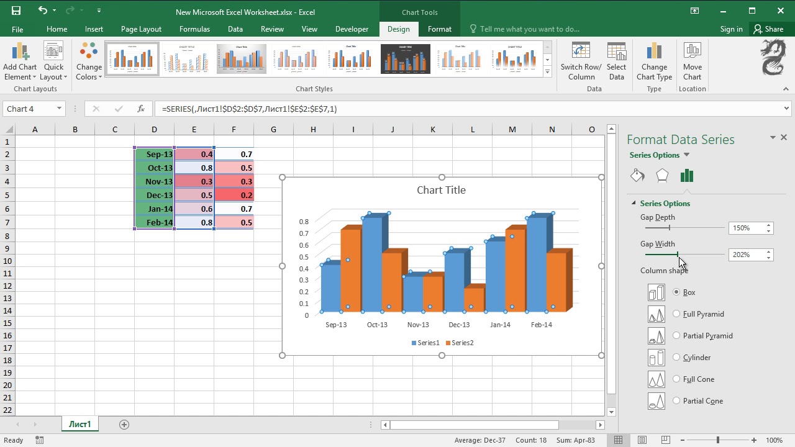Viewport: 795px width, 447px height.
Task: Click Series2 legend entry
Action: click(x=460, y=343)
